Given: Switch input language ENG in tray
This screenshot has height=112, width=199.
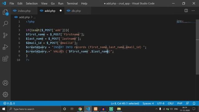Looking at the screenshot, I should tap(176, 109).
